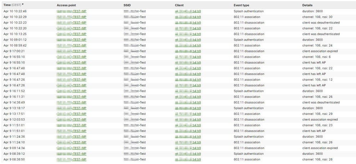Screen dimensions: 356x164
Task: Click access point link in Apr 9 14:38:49 row
Action: point(71,102)
